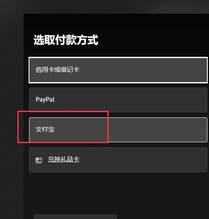Viewport: 209px width, 219px height.
Task: Click the gift card icon
Action: tap(39, 160)
